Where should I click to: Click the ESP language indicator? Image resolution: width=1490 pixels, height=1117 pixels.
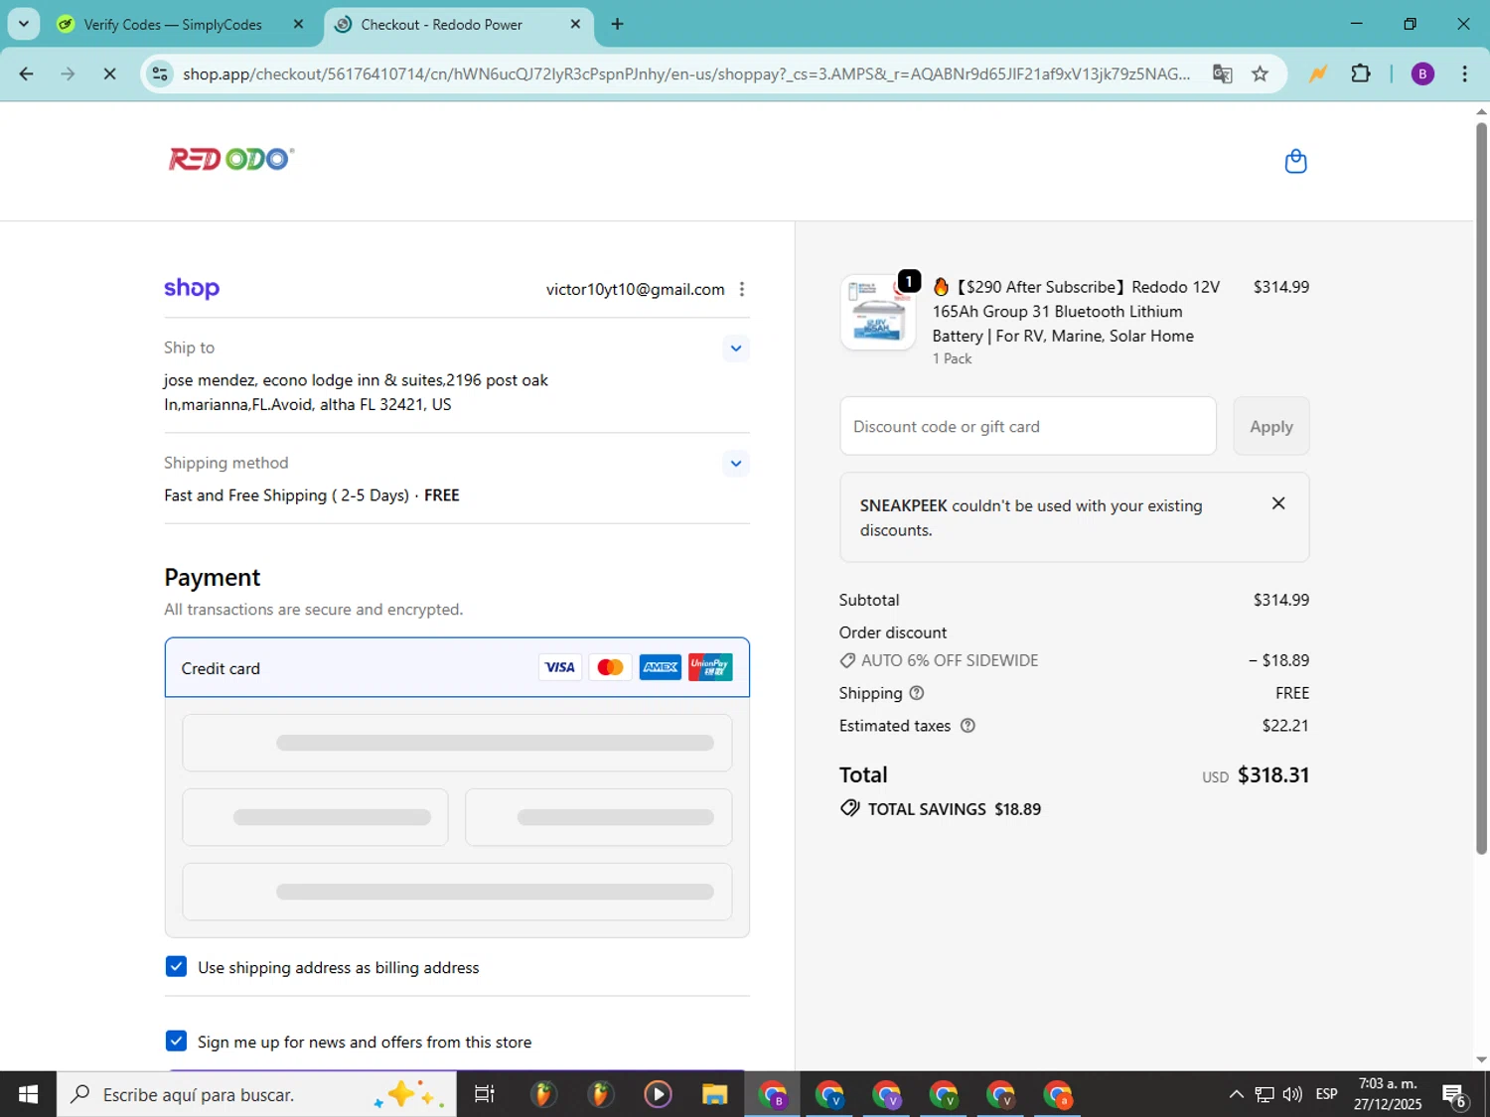1326,1094
